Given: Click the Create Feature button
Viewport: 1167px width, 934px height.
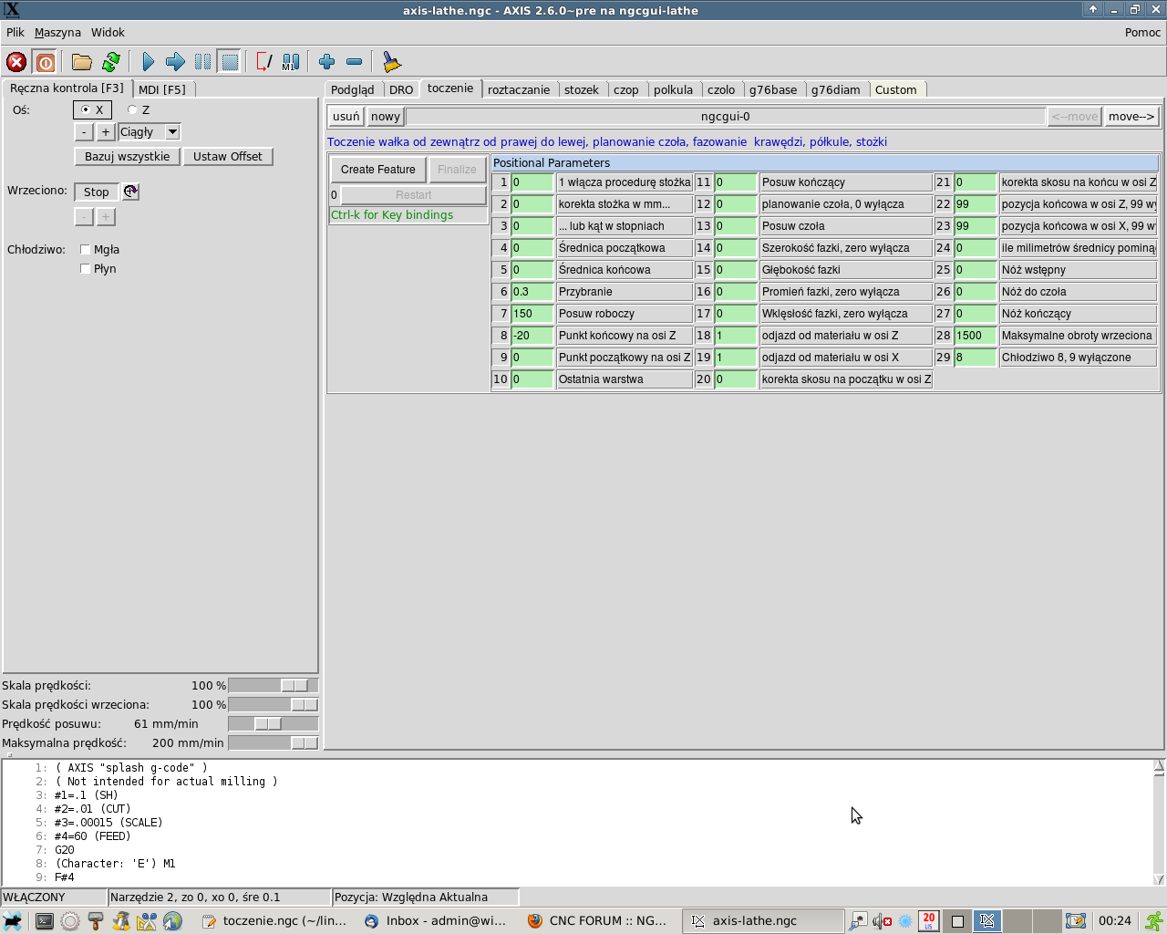Looking at the screenshot, I should [378, 170].
